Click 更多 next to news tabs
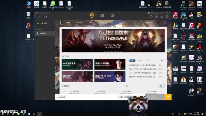Viewport: 206px width, 116px height. [162, 61]
